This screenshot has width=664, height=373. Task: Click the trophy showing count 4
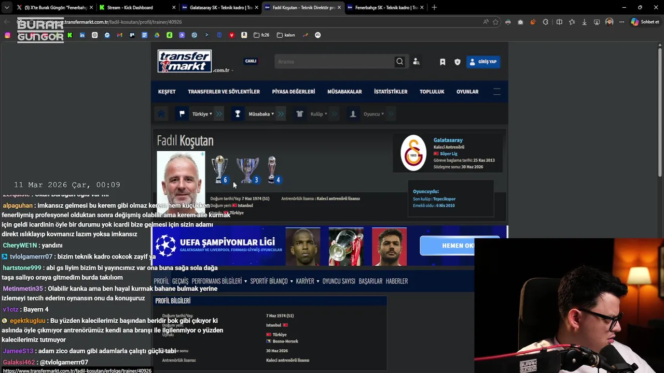coord(272,170)
